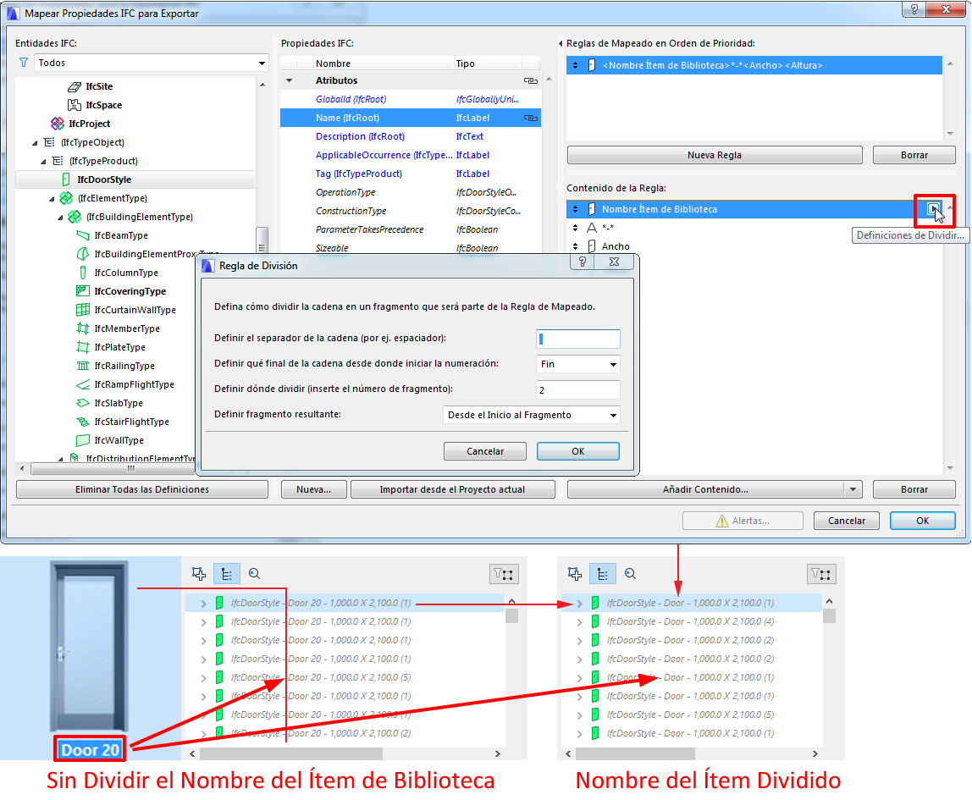
Task: Select ConstructionType property row
Action: point(411,211)
